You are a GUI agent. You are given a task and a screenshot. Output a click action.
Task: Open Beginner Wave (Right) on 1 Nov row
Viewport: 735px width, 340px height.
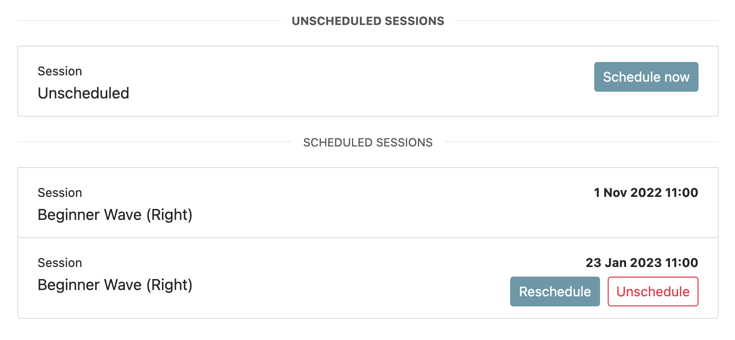(115, 215)
